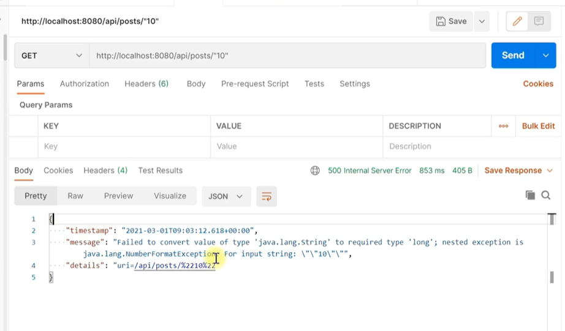
Task: Click the KEY column header
Action: click(x=51, y=126)
